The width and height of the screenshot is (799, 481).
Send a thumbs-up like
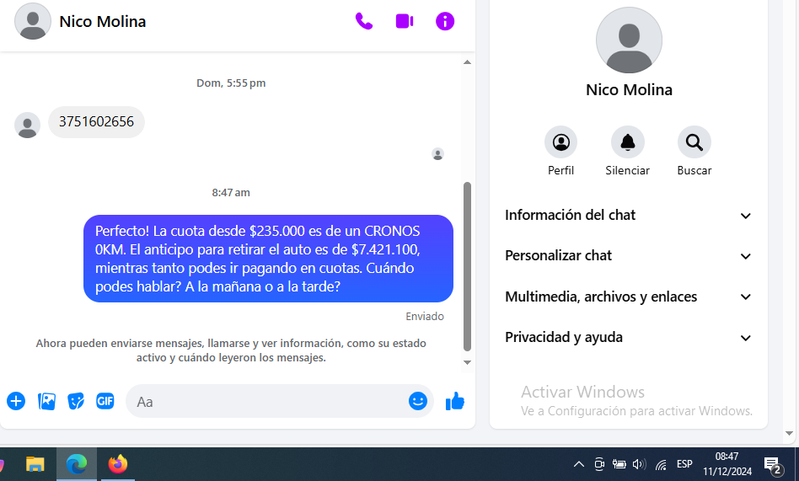[455, 402]
